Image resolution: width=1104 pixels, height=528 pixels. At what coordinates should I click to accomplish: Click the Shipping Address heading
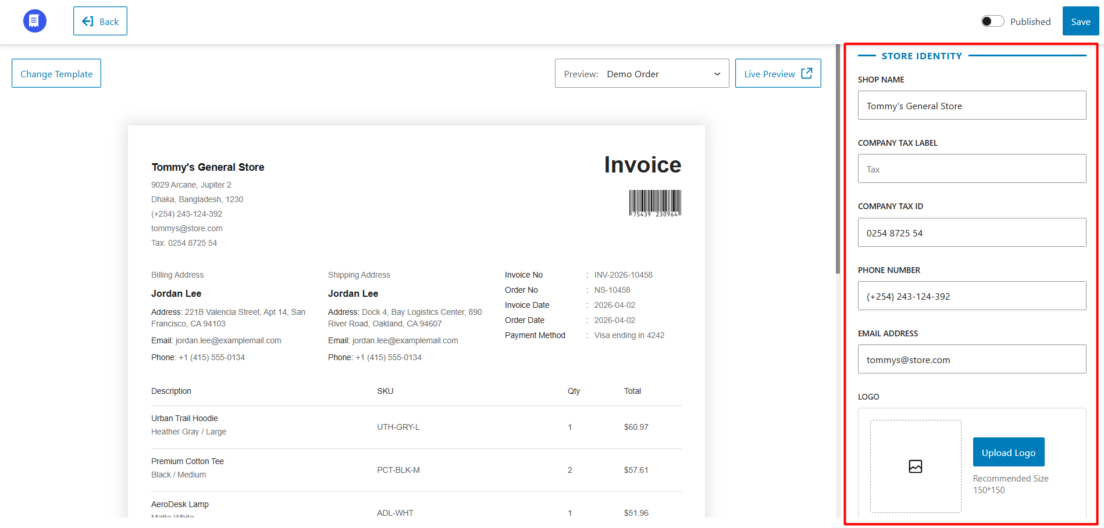coord(359,275)
